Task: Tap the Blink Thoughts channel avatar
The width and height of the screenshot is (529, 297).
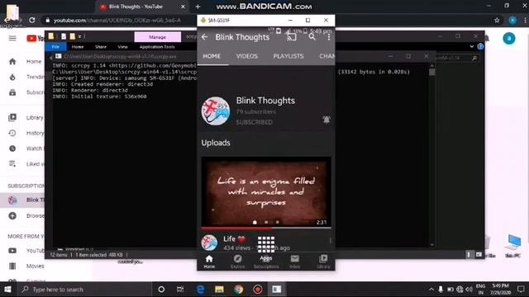Action: [216, 111]
